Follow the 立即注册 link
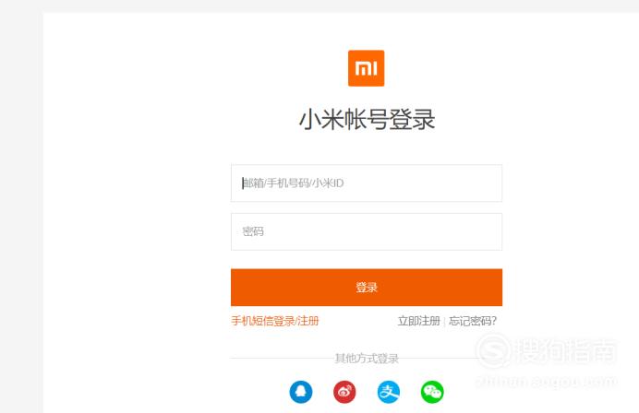The image size is (639, 413). (x=419, y=321)
